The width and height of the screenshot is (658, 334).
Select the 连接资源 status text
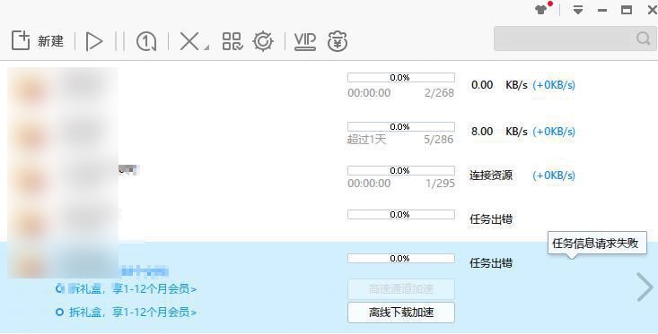[x=491, y=176]
